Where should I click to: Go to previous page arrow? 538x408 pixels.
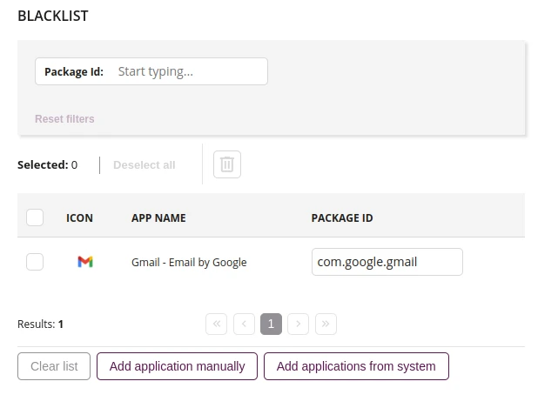click(x=244, y=324)
